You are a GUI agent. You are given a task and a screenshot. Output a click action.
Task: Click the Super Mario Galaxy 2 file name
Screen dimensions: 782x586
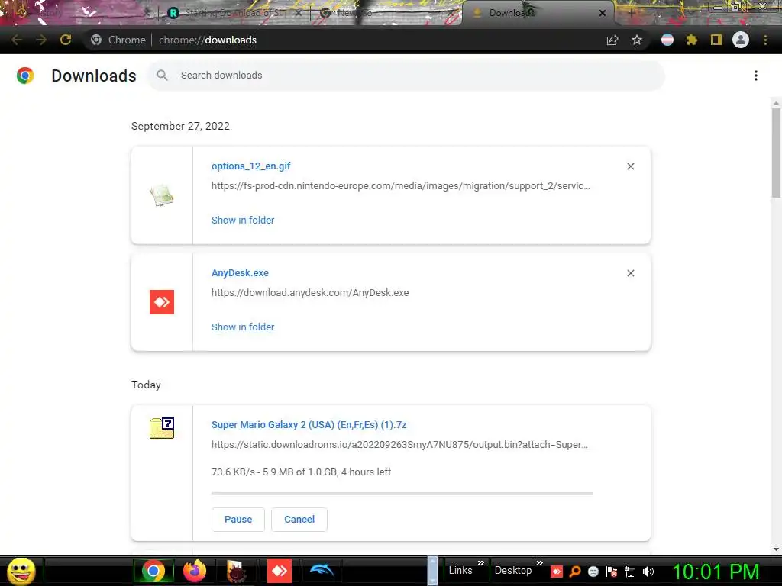[x=309, y=424]
